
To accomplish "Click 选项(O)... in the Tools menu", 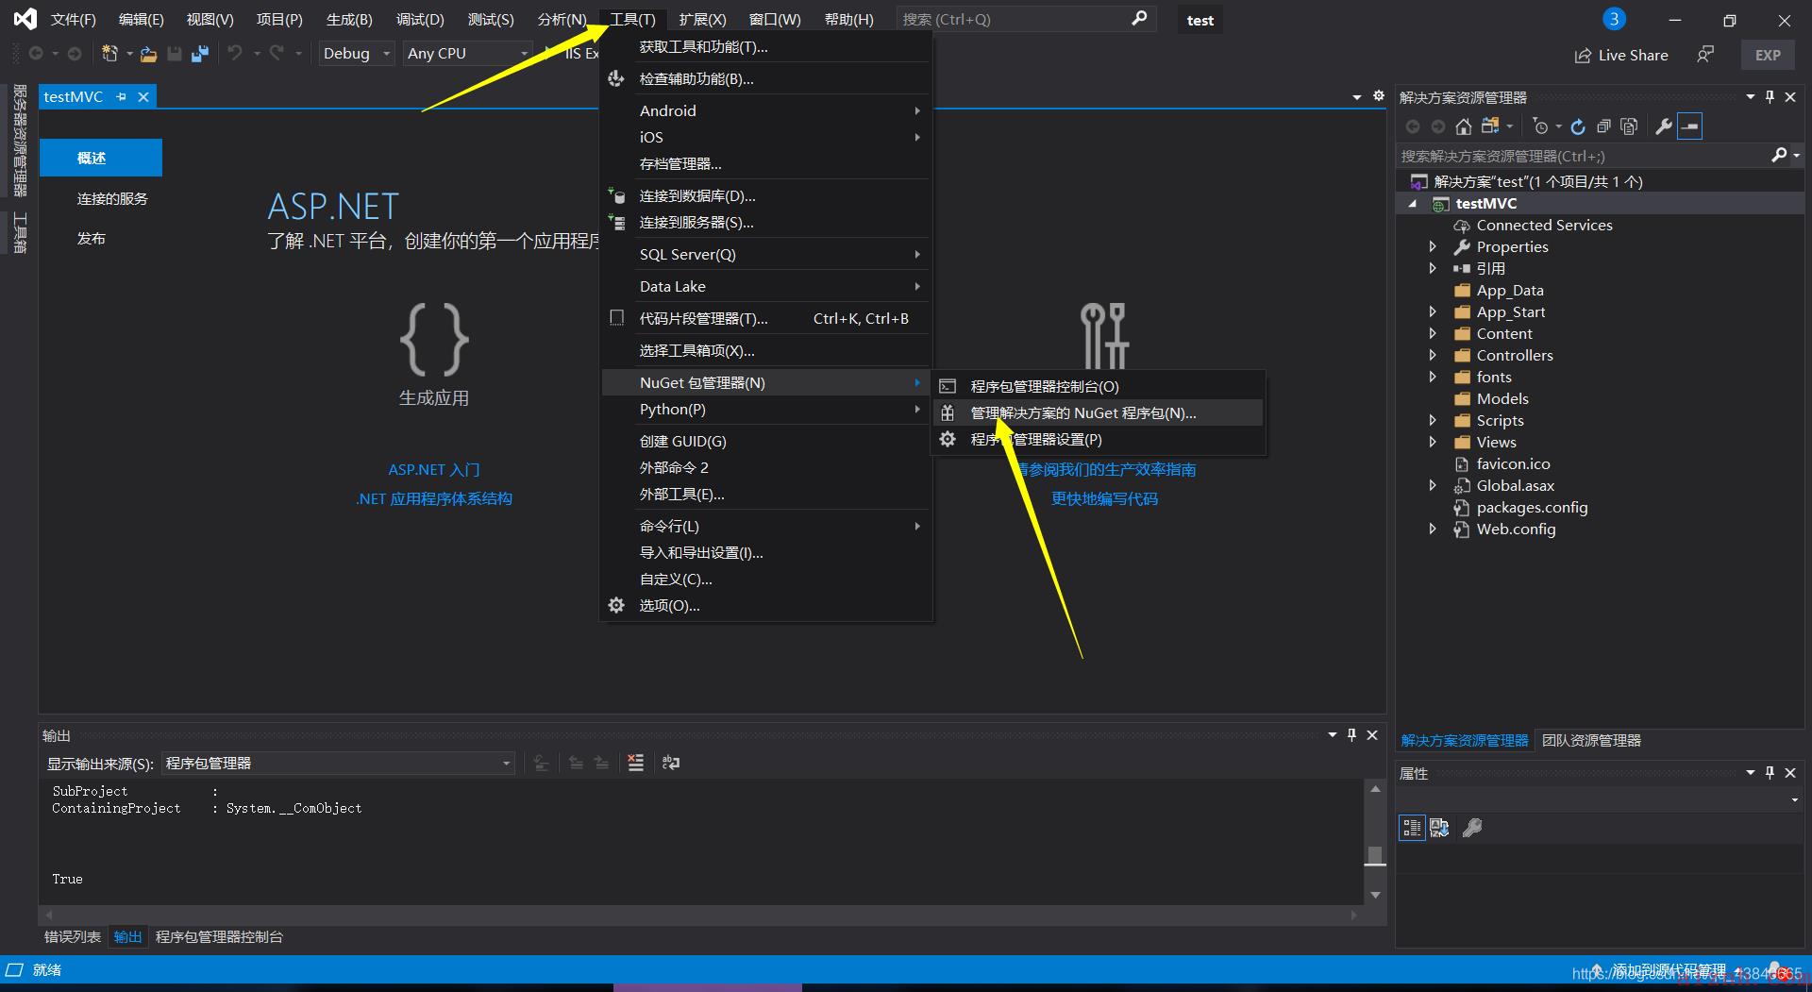I will [766, 605].
